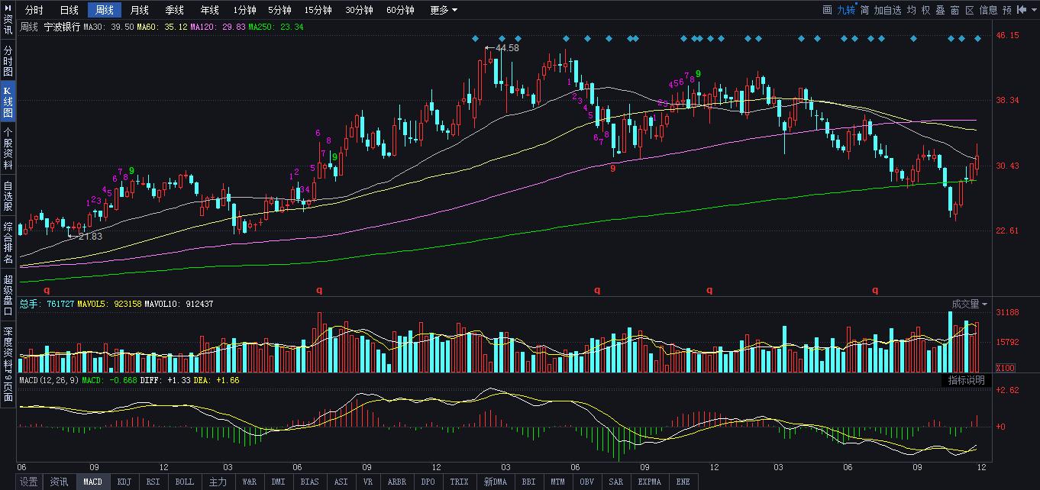Viewport: 1040px width, 490px height.
Task: Open the 更多 period dropdown
Action: coord(444,10)
